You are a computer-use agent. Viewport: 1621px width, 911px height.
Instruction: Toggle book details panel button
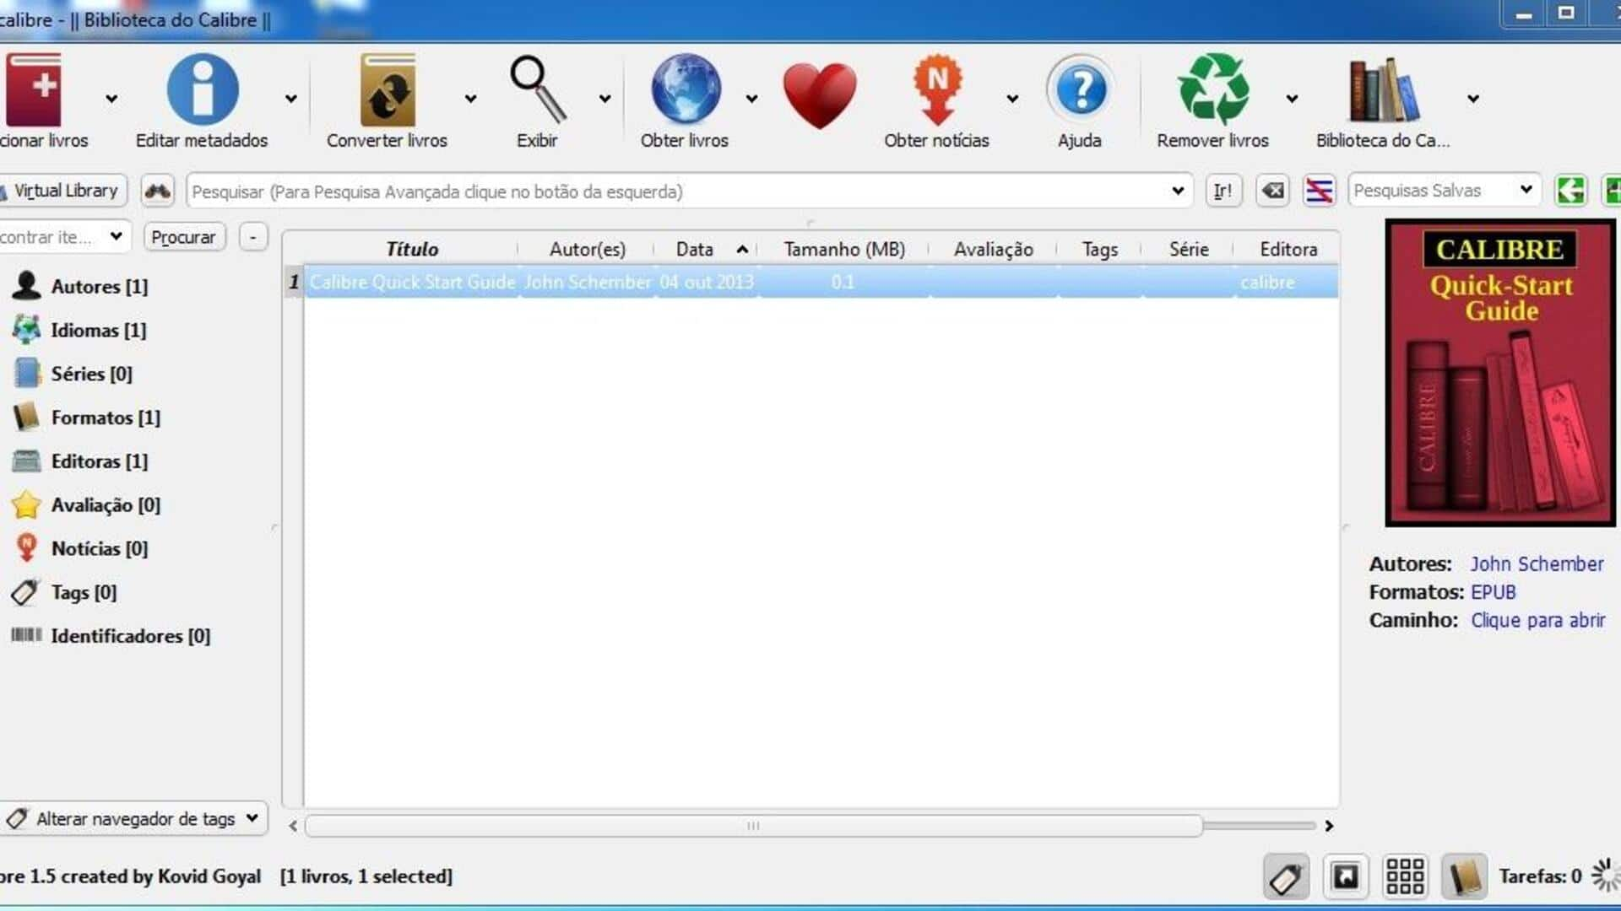tap(1465, 877)
